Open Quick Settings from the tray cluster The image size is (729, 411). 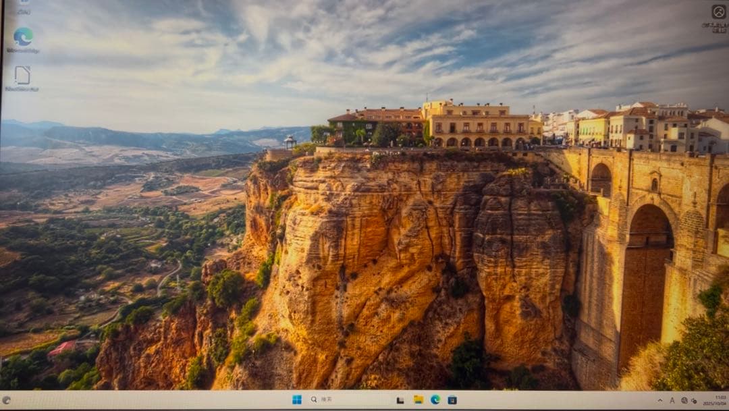click(688, 400)
